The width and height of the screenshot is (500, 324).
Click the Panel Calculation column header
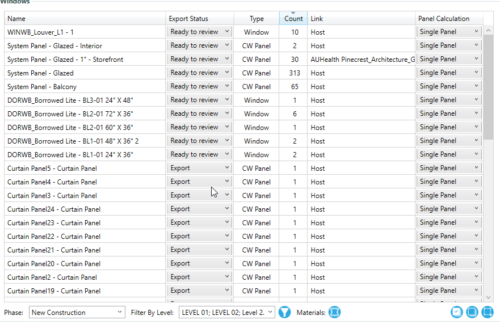[449, 19]
